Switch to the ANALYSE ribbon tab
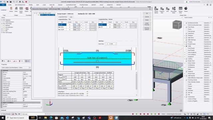 coord(52,5)
